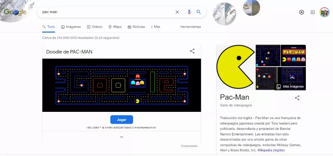The width and height of the screenshot is (333, 156).
Task: Click the 'Serie de videojuegos' subtitle
Action: click(x=236, y=105)
